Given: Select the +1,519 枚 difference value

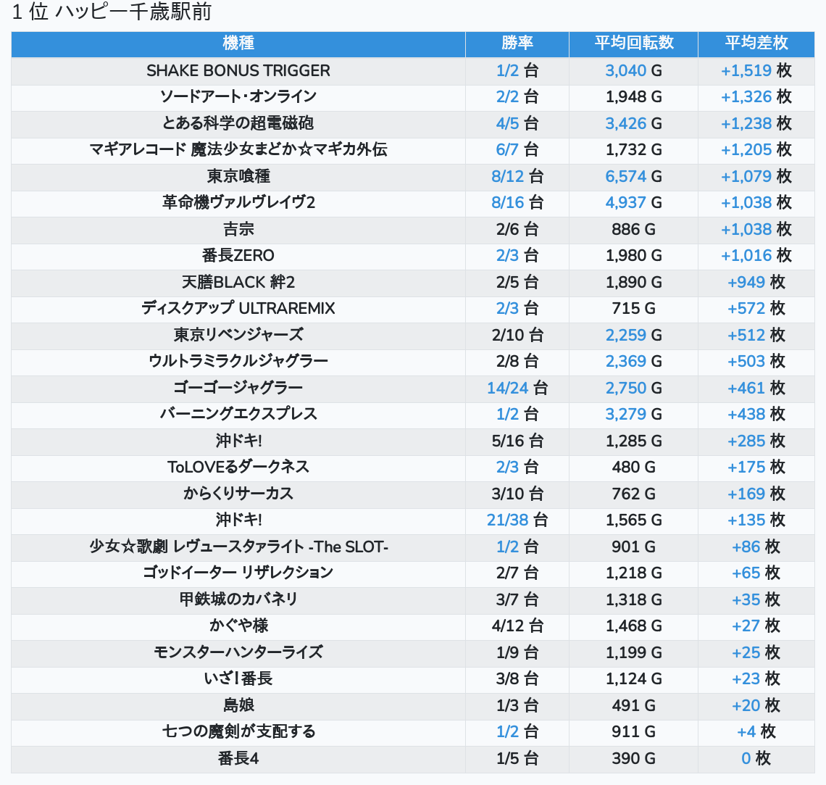Looking at the screenshot, I should pos(747,70).
